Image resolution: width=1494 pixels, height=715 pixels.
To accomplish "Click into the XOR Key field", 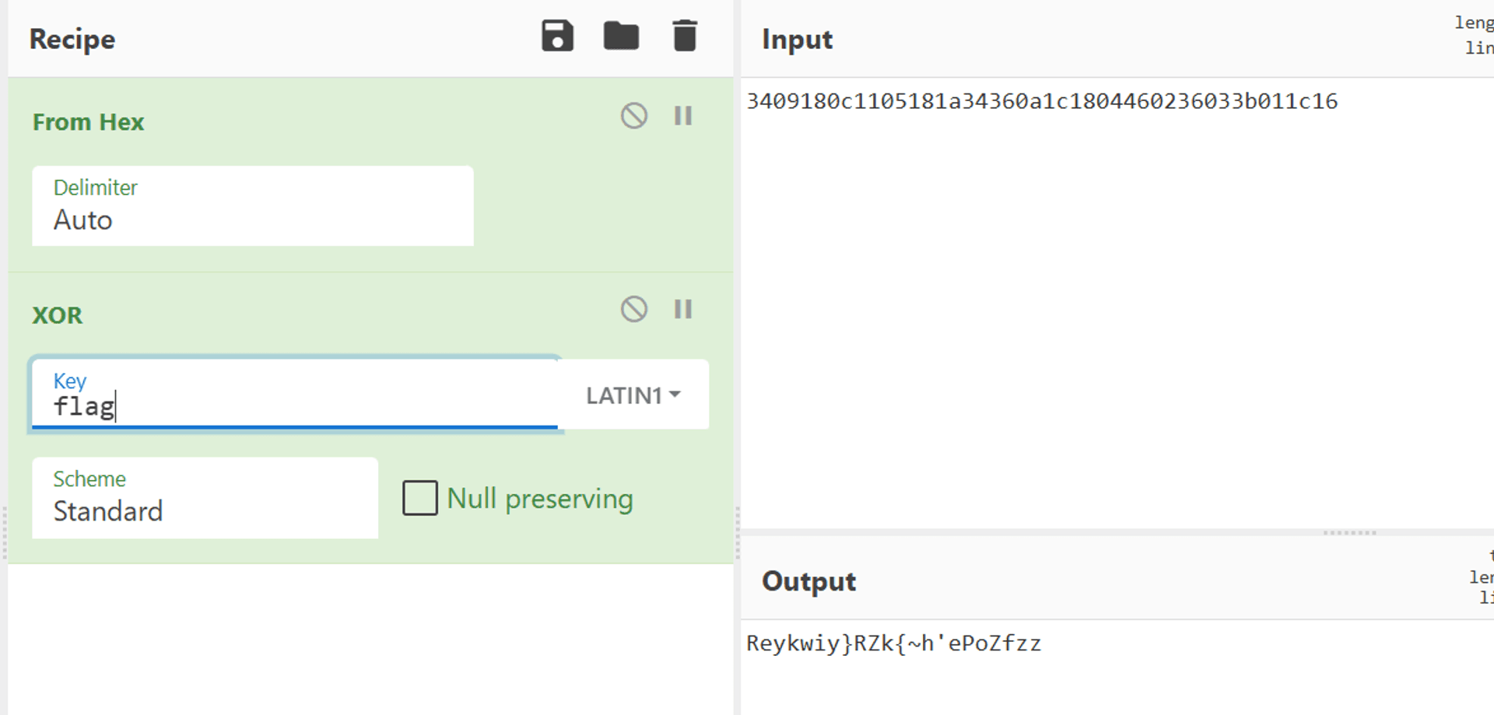I will [x=295, y=394].
